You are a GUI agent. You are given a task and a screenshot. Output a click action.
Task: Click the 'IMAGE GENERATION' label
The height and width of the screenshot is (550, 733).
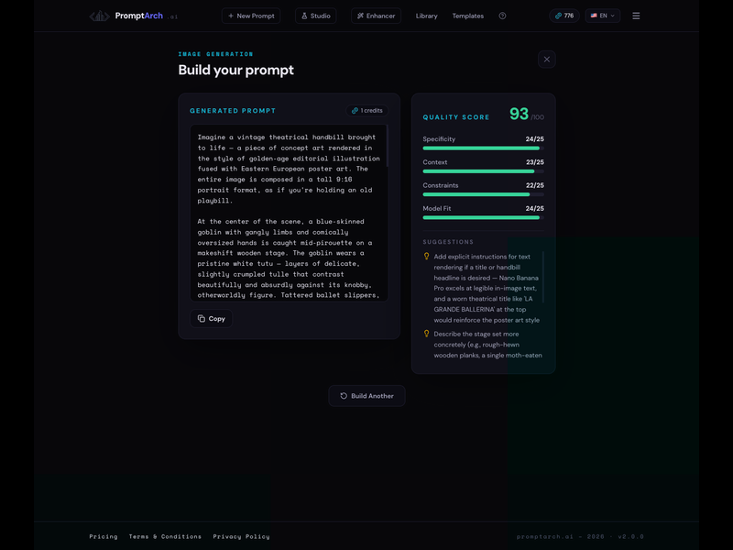click(215, 54)
